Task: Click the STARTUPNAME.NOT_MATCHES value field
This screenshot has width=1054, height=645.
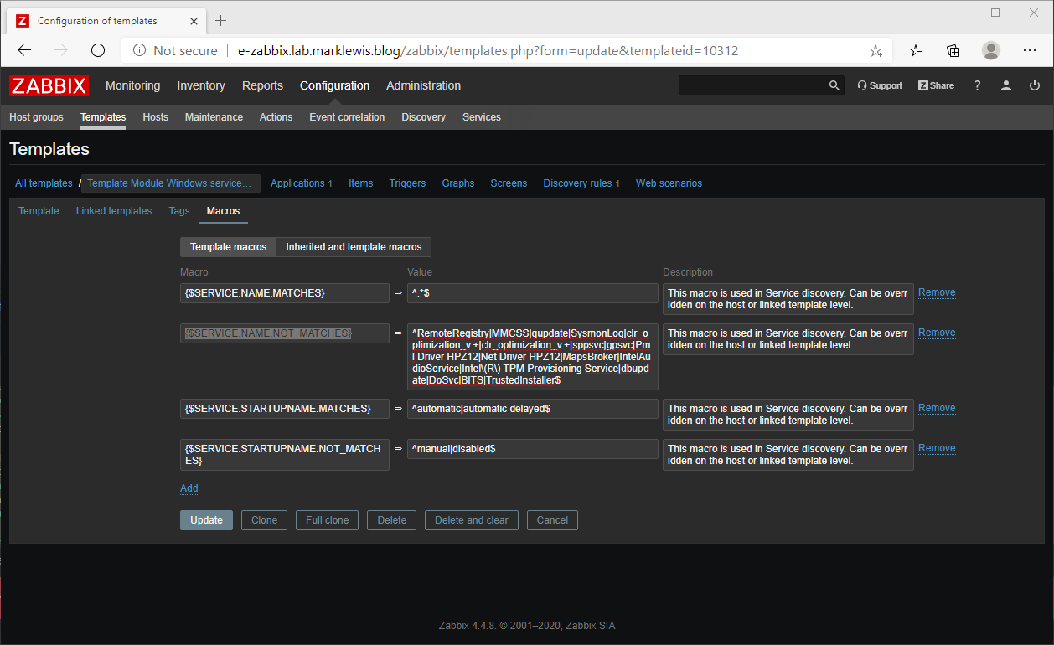Action: click(532, 448)
